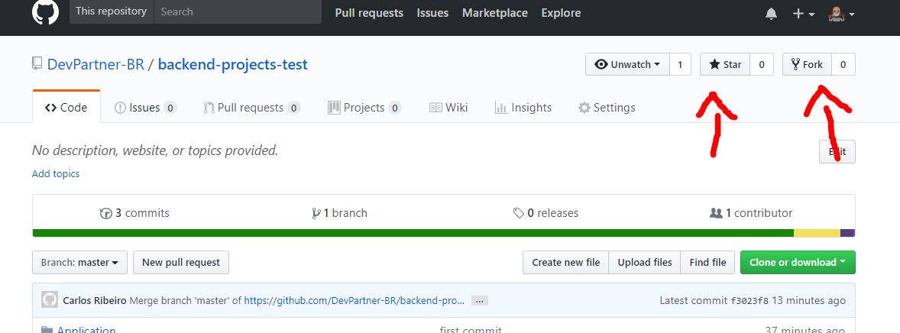The image size is (900, 333).
Task: Open the user avatar menu
Action: point(841,14)
